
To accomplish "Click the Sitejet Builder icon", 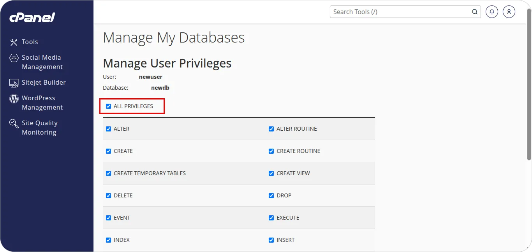I will (14, 83).
